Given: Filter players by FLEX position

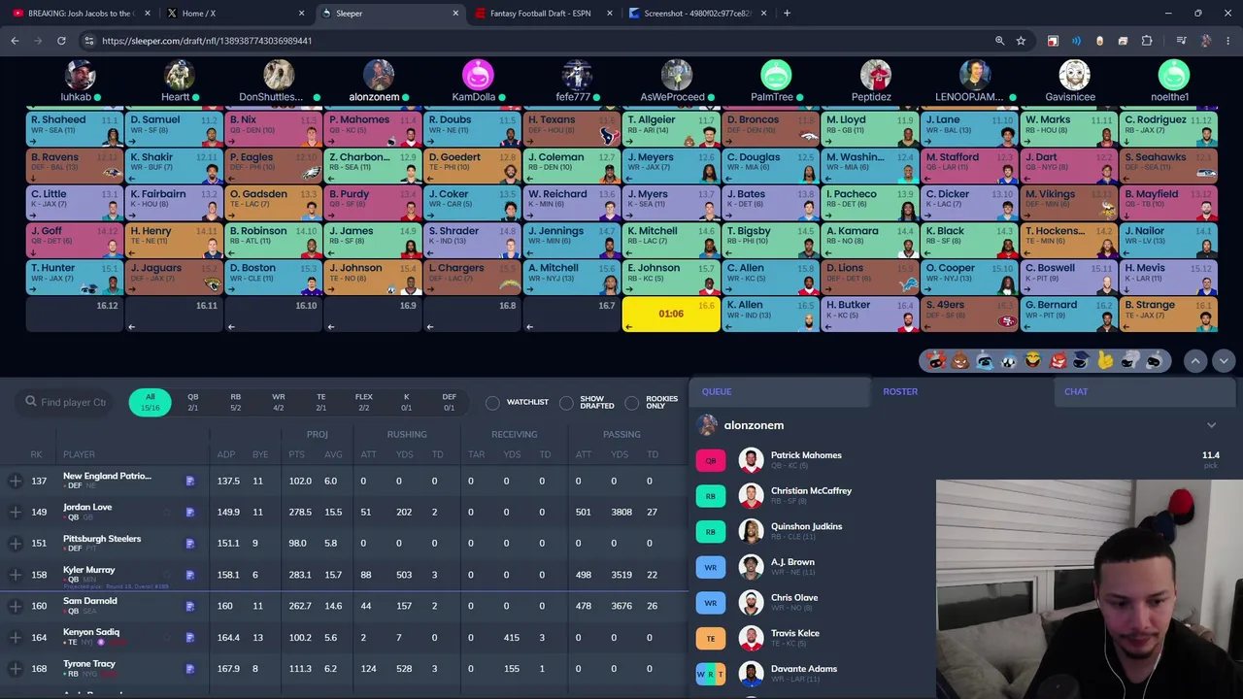Looking at the screenshot, I should click(363, 402).
